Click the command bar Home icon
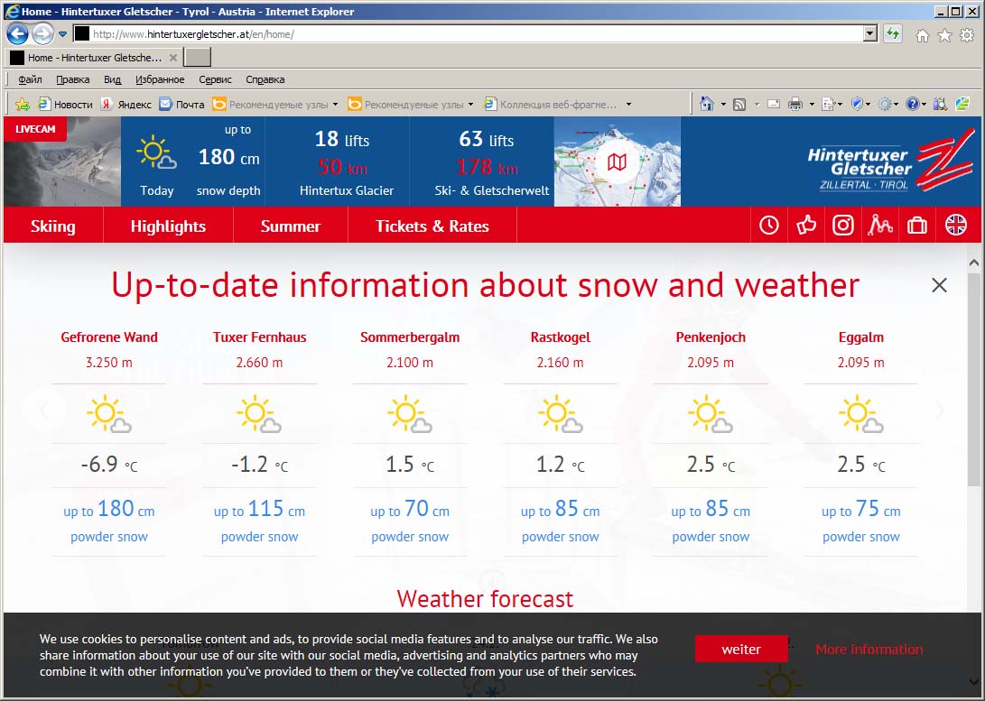Image resolution: width=985 pixels, height=701 pixels. coord(707,104)
